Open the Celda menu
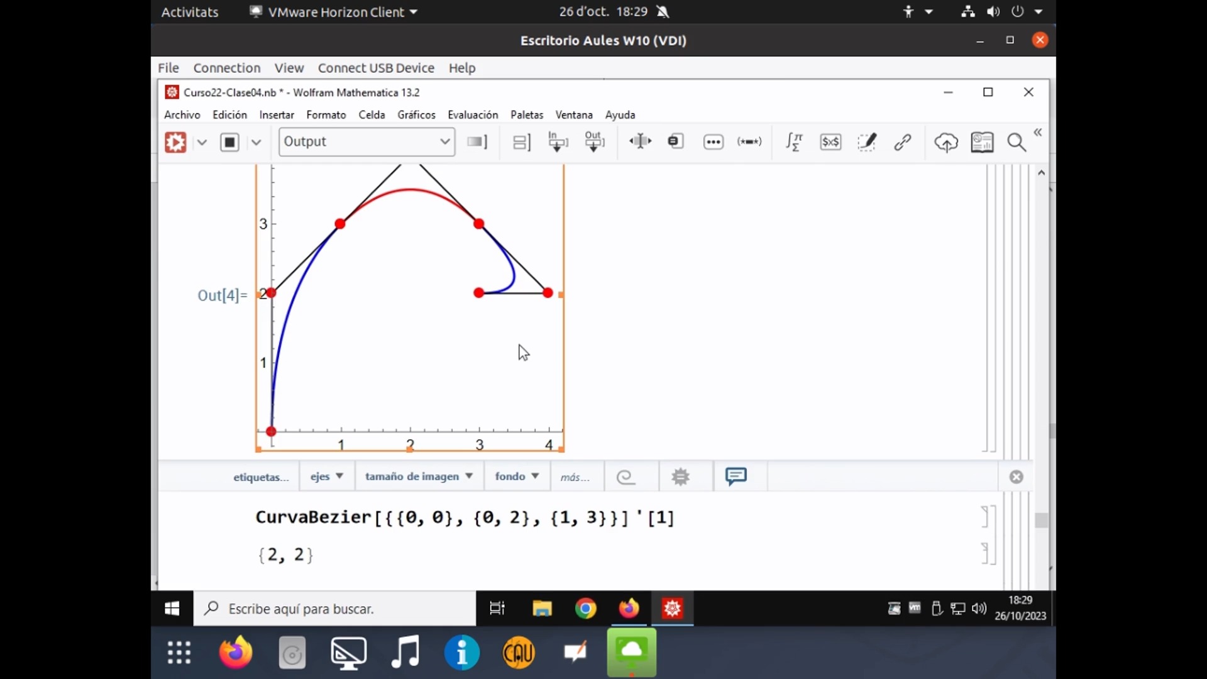This screenshot has width=1207, height=679. pyautogui.click(x=372, y=115)
